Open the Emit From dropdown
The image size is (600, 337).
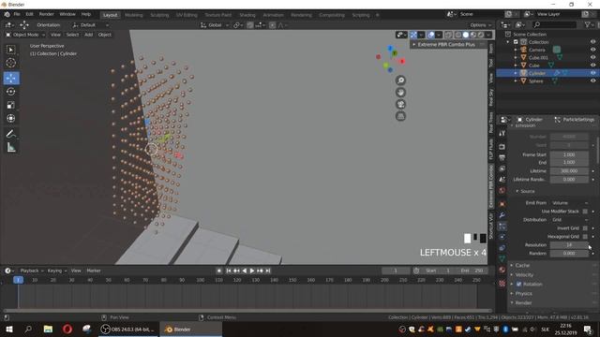point(569,203)
